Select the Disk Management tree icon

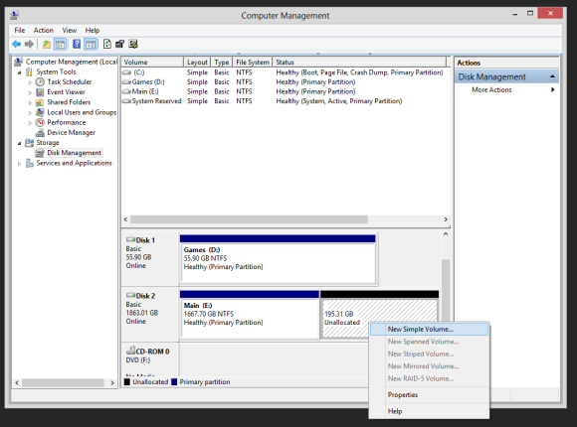(x=40, y=153)
